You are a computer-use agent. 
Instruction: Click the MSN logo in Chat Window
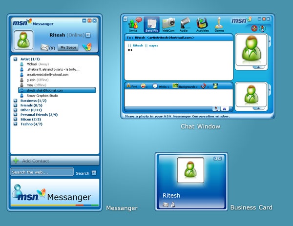(241, 20)
